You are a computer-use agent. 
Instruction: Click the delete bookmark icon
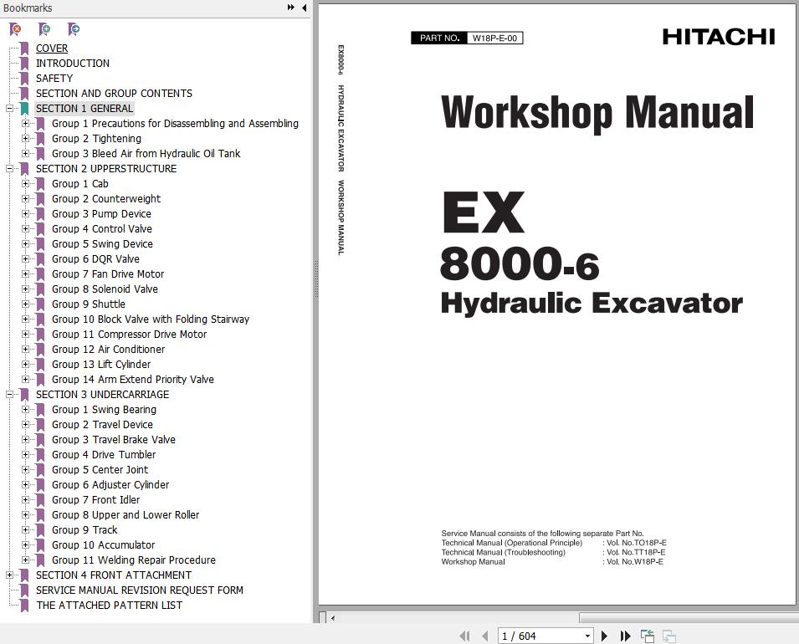[15, 29]
